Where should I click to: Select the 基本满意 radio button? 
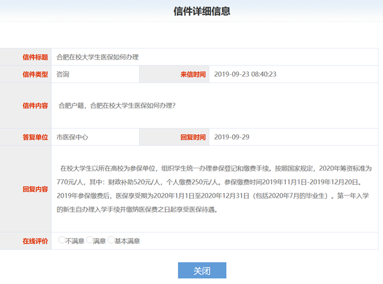pos(111,240)
